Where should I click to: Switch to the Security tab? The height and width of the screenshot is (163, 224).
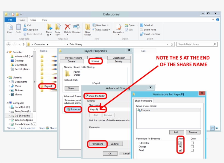[x=118, y=61]
